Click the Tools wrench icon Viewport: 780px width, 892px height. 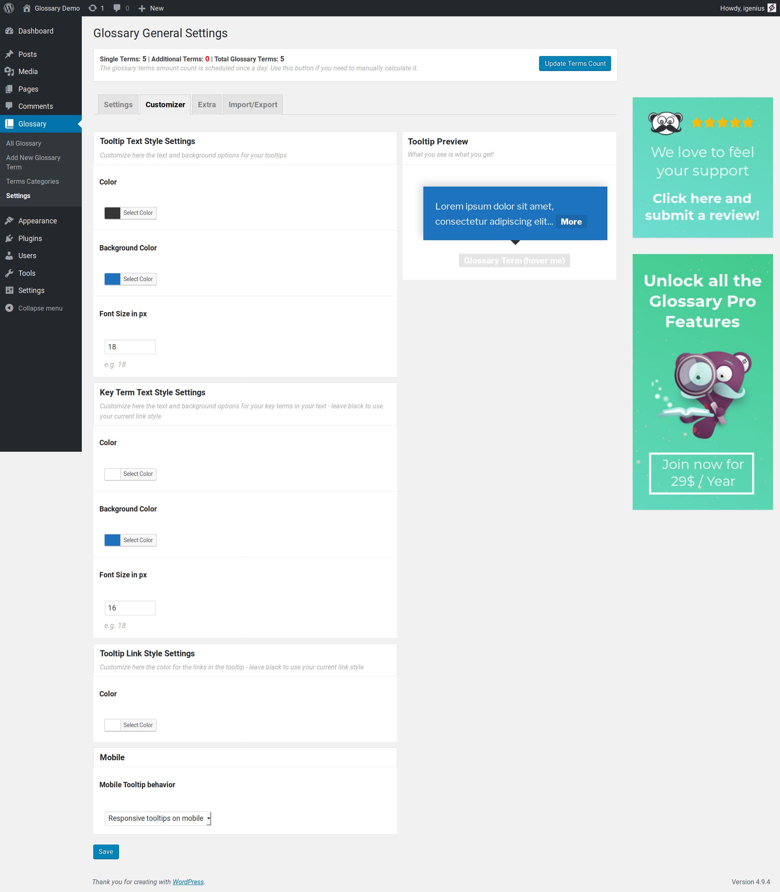pyautogui.click(x=9, y=273)
